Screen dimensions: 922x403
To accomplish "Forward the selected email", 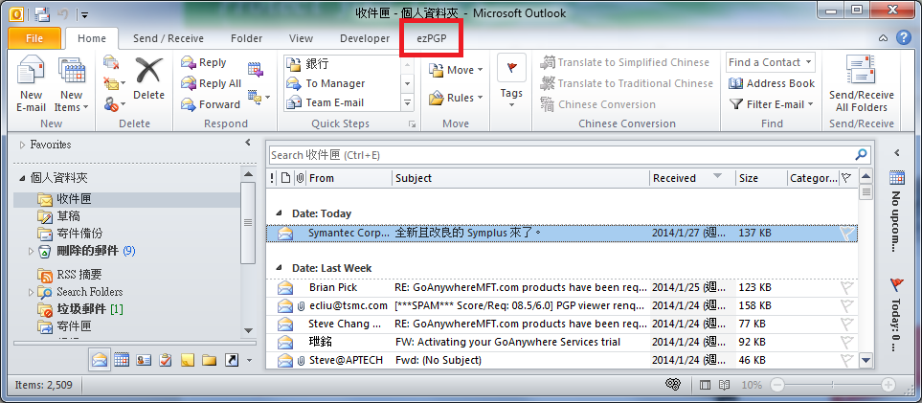I will click(x=211, y=104).
